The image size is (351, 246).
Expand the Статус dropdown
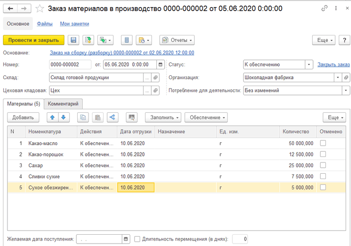(x=308, y=64)
